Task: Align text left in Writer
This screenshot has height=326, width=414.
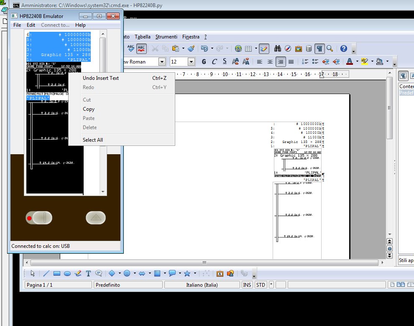Action: (x=260, y=62)
